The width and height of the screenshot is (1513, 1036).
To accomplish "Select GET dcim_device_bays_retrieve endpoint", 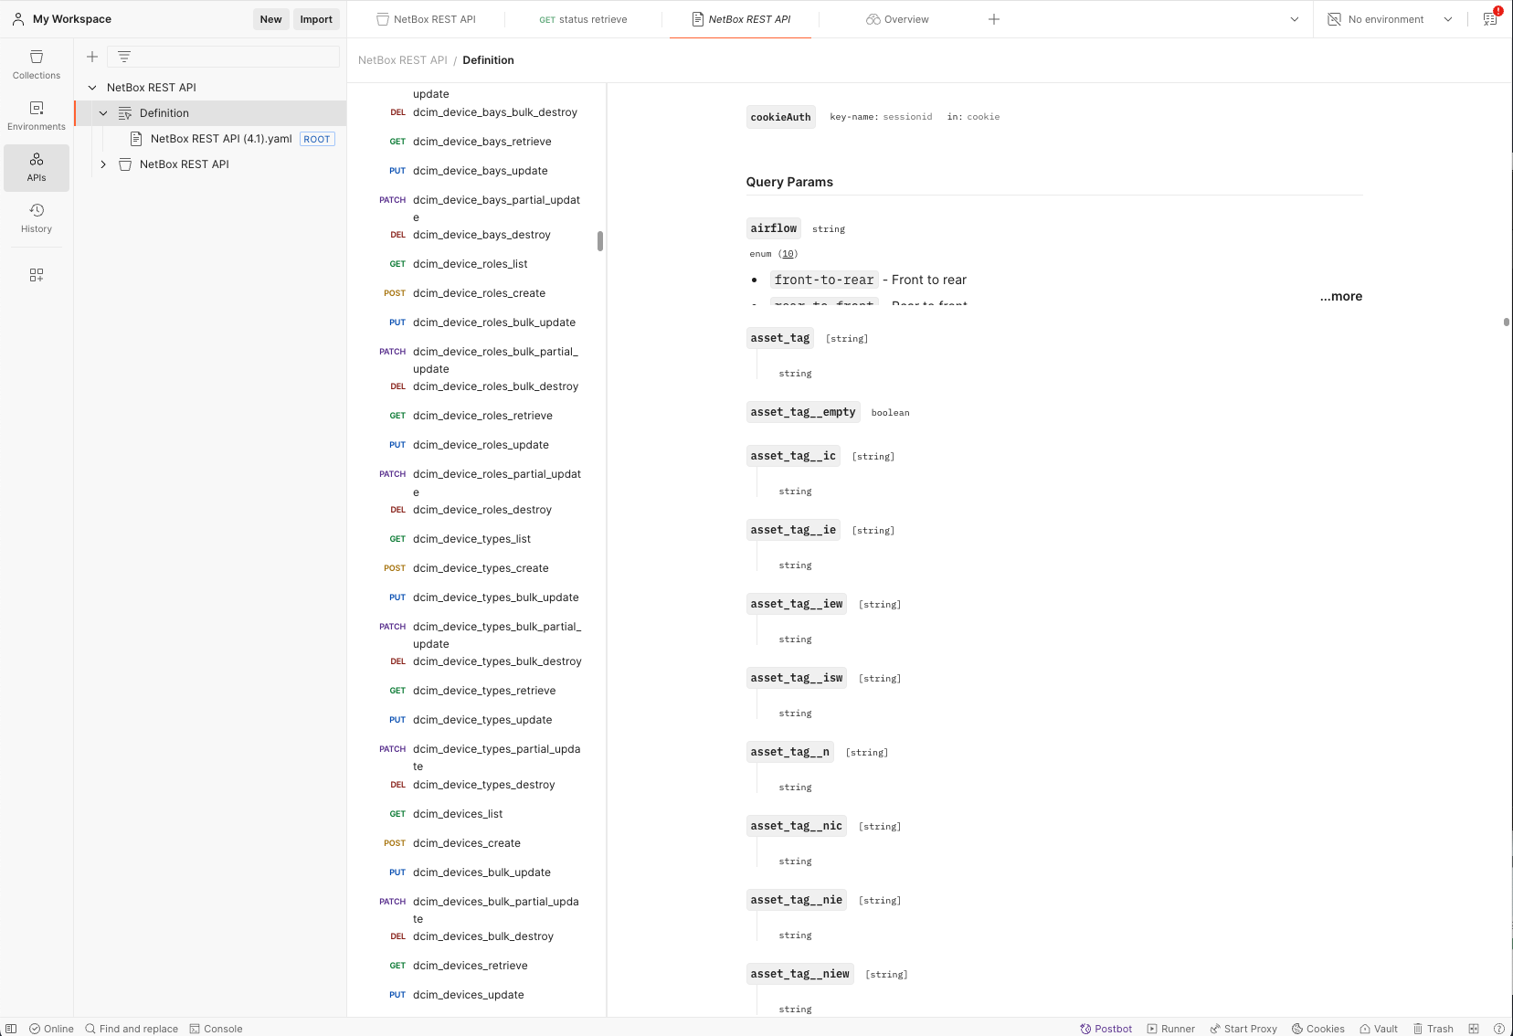I will (482, 142).
